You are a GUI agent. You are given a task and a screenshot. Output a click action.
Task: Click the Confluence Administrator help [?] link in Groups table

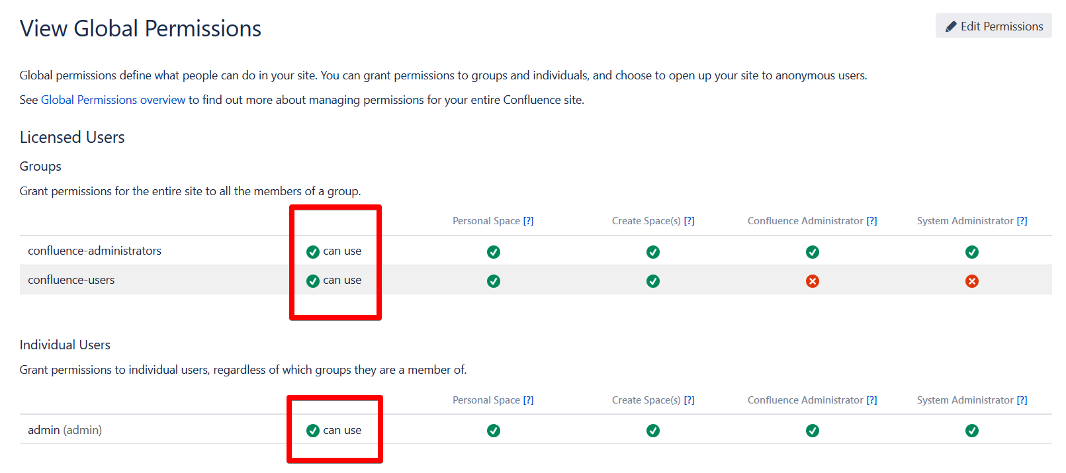(871, 221)
